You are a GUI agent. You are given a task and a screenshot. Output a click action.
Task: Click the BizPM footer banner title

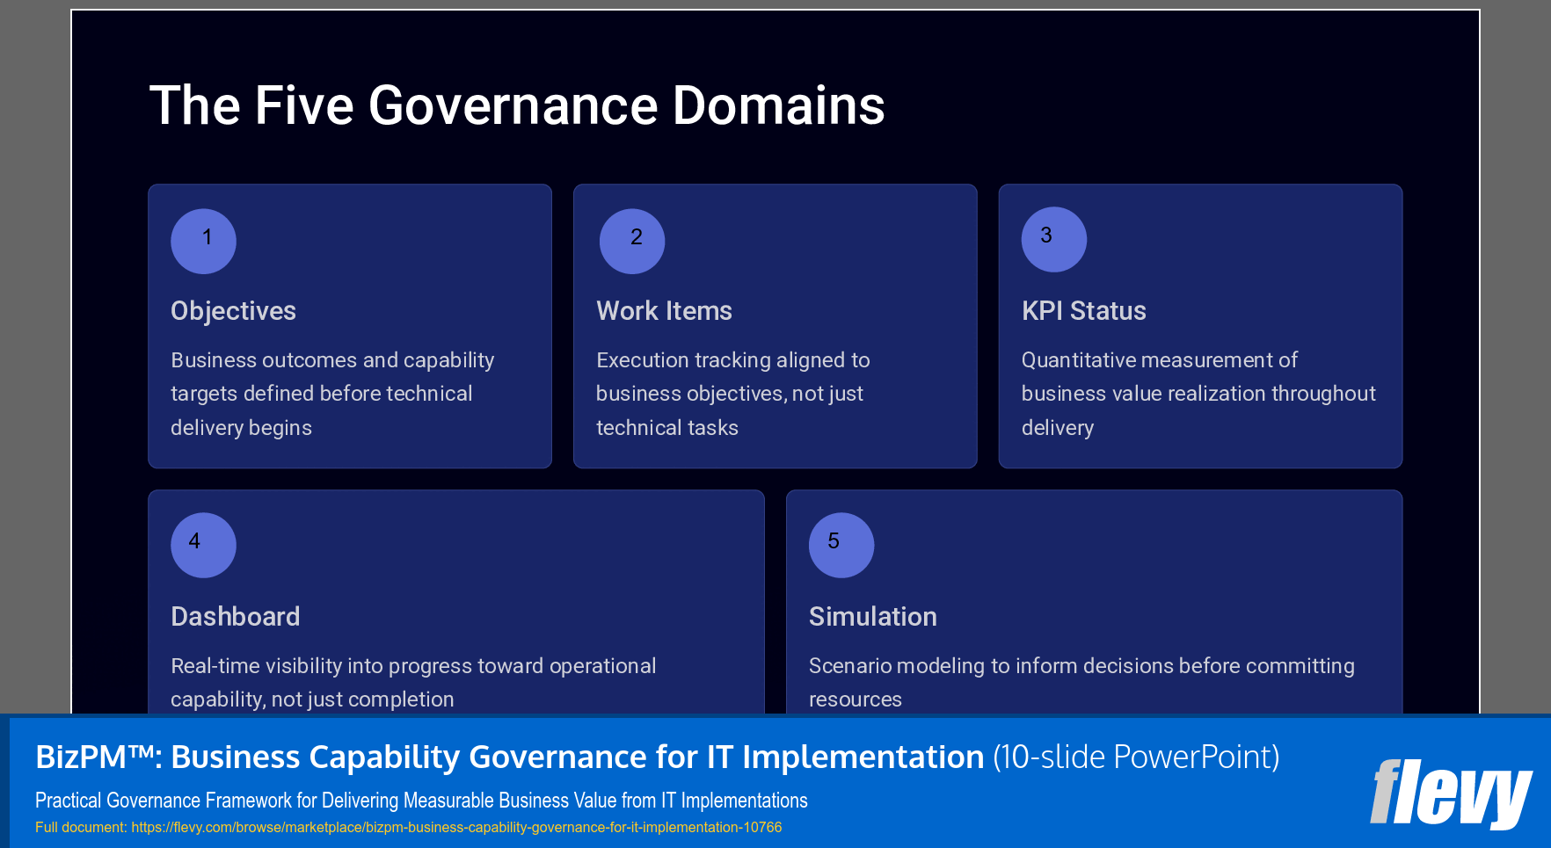tap(508, 757)
